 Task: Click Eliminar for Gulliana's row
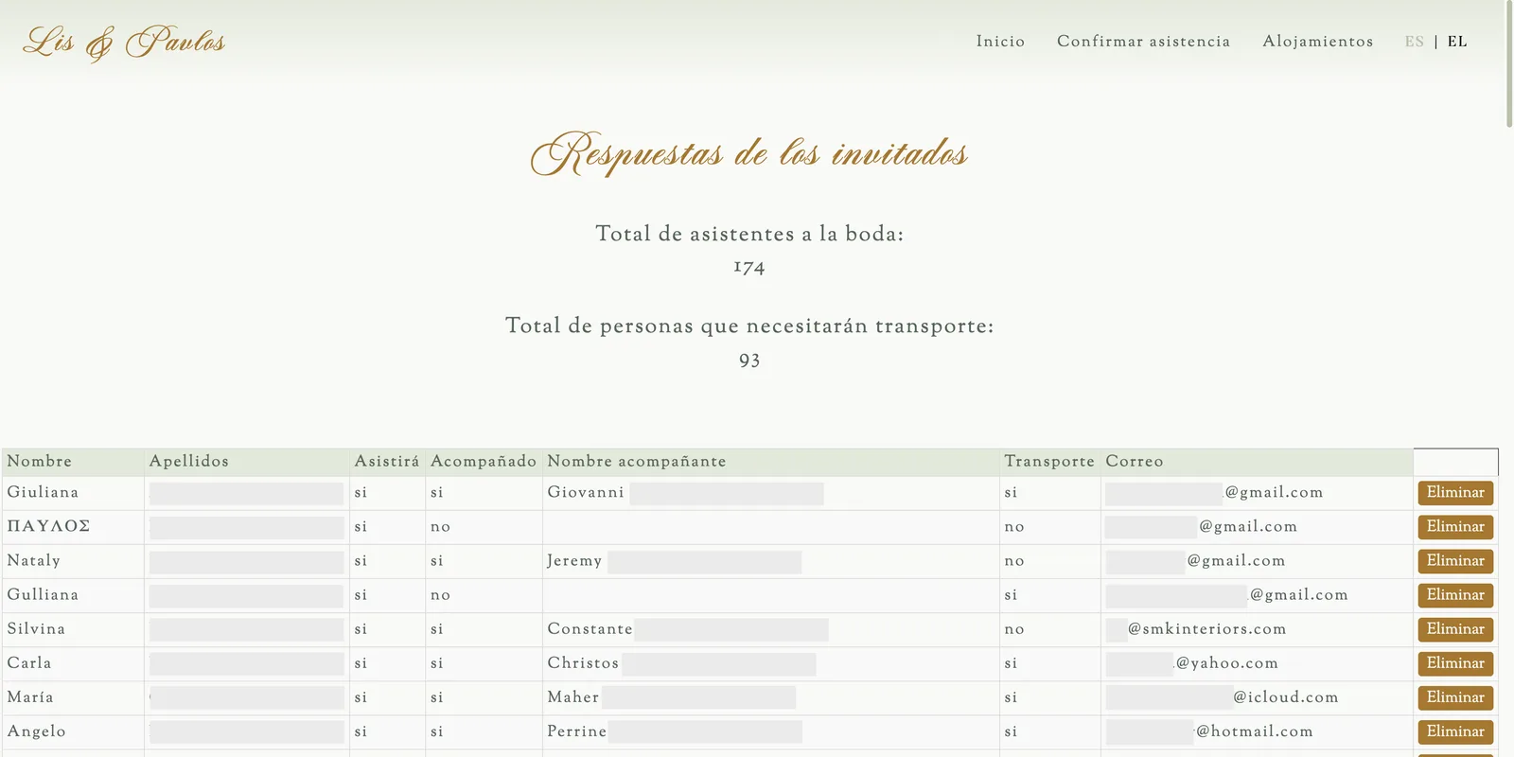pos(1455,595)
